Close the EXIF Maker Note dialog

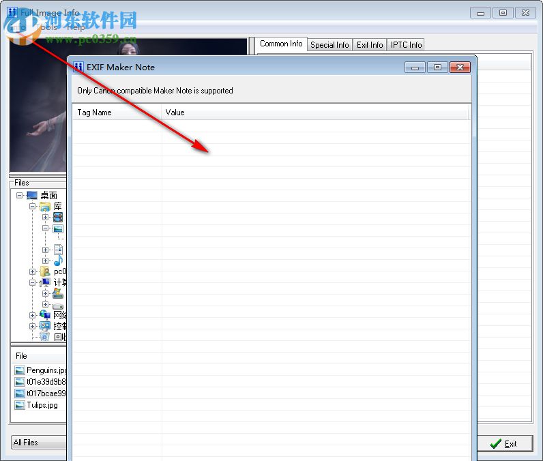pyautogui.click(x=460, y=67)
